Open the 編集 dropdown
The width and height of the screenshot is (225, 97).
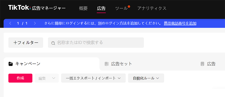click(x=47, y=78)
